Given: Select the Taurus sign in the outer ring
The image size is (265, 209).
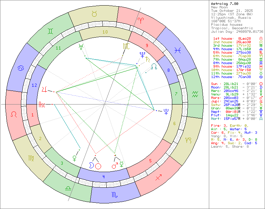Looking at the screenshot, I should (94, 14).
